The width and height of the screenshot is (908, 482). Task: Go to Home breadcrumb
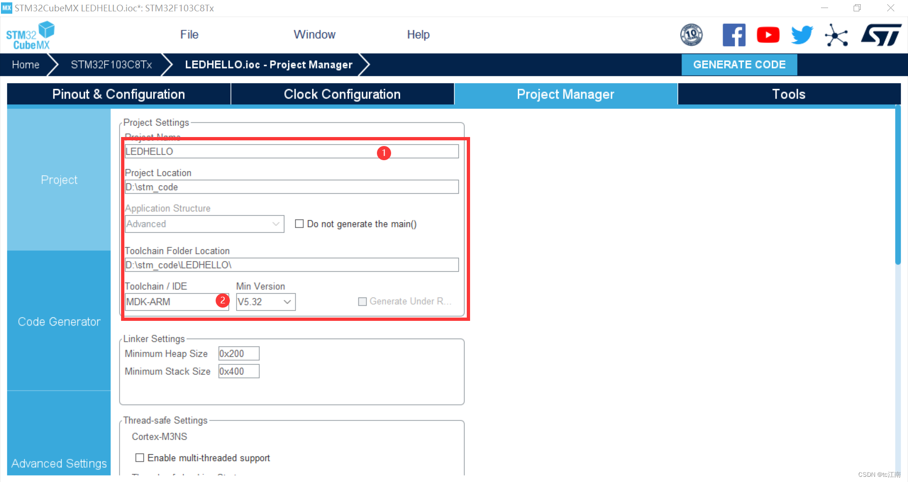(26, 65)
